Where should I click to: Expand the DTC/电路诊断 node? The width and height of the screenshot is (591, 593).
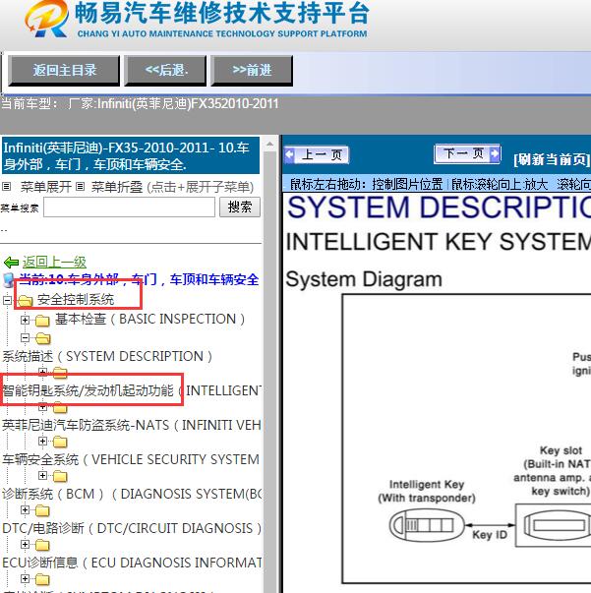(25, 509)
